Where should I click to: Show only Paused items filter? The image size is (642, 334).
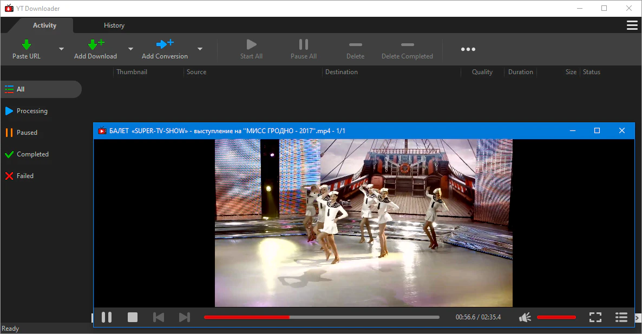(x=27, y=133)
